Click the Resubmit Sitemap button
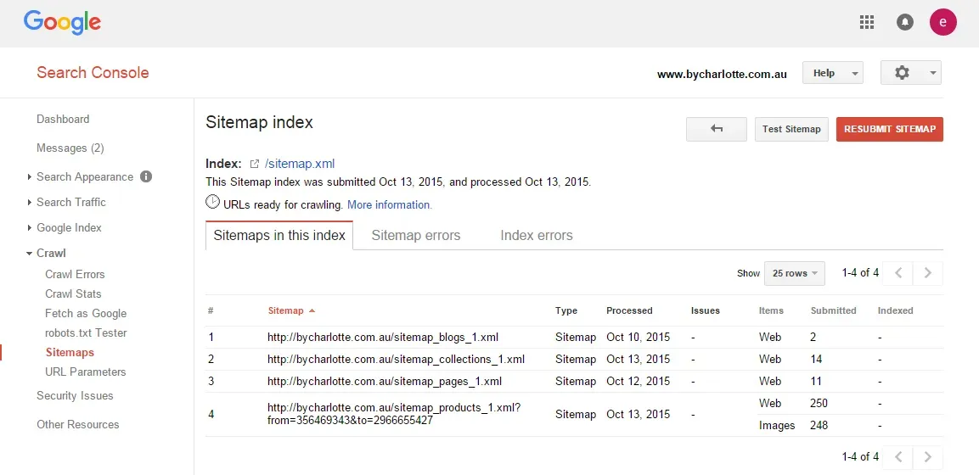The width and height of the screenshot is (979, 475). click(x=889, y=129)
